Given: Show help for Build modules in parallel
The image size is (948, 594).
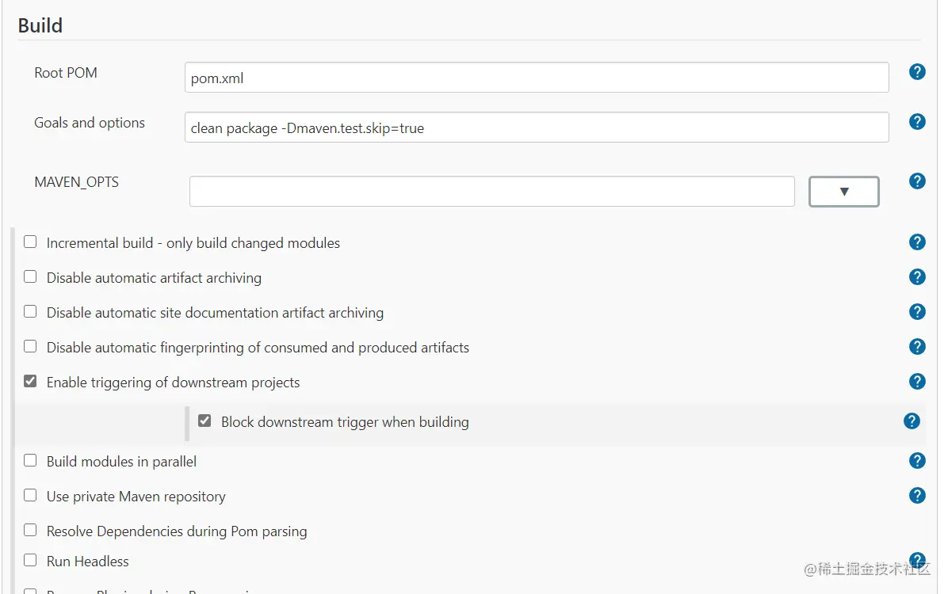Looking at the screenshot, I should tap(917, 461).
